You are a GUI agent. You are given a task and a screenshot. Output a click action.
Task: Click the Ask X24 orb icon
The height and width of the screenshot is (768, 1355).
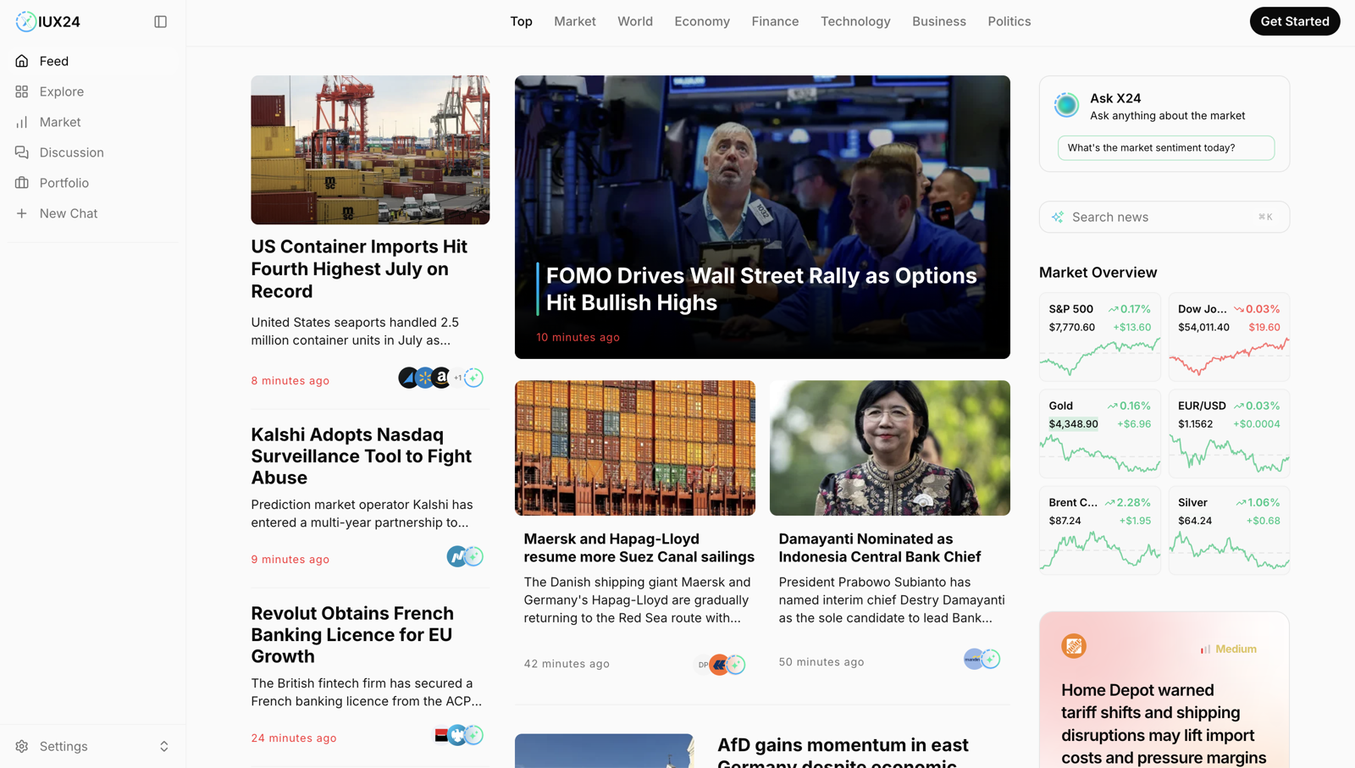[1067, 105]
